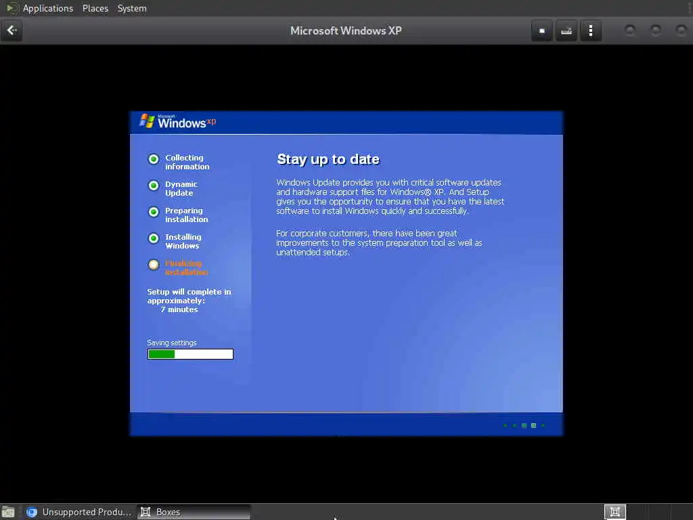693x520 pixels.
Task: Click the Saving settings progress bar
Action: 190,354
